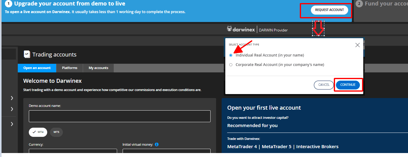The height and width of the screenshot is (157, 408).
Task: Click the DARWIN Provider label
Action: (x=273, y=30)
